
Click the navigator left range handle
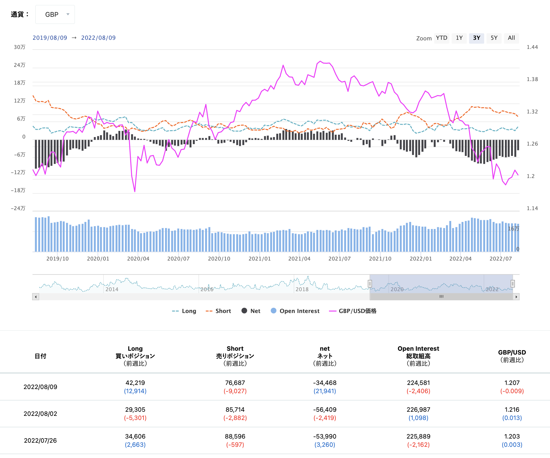[x=370, y=284]
